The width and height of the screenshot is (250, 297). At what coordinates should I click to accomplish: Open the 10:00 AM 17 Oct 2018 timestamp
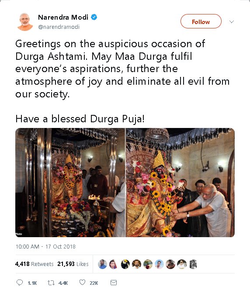pos(45,246)
